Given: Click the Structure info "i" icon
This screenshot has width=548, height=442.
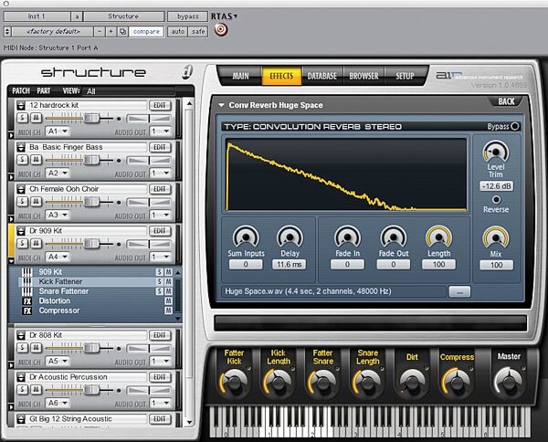Looking at the screenshot, I should [187, 72].
